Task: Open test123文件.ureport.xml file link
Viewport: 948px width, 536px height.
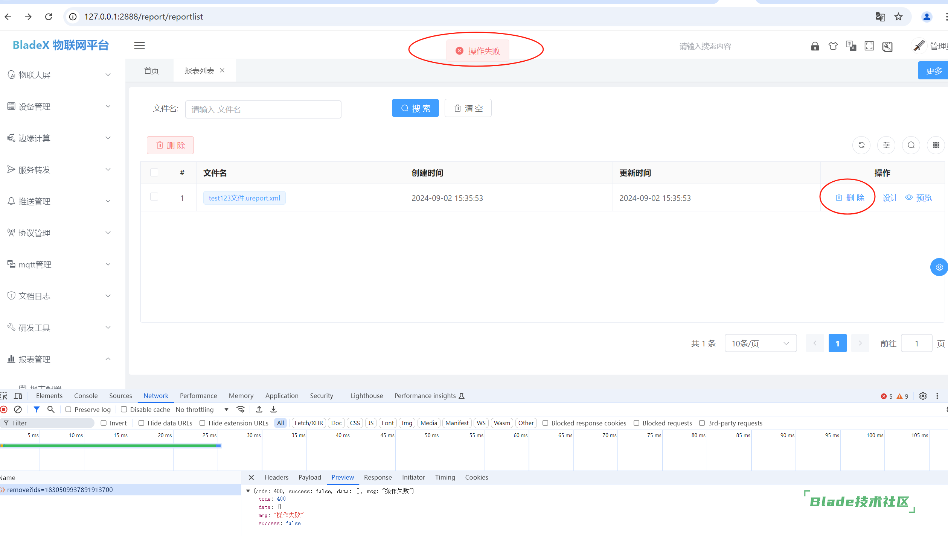Action: (x=244, y=198)
